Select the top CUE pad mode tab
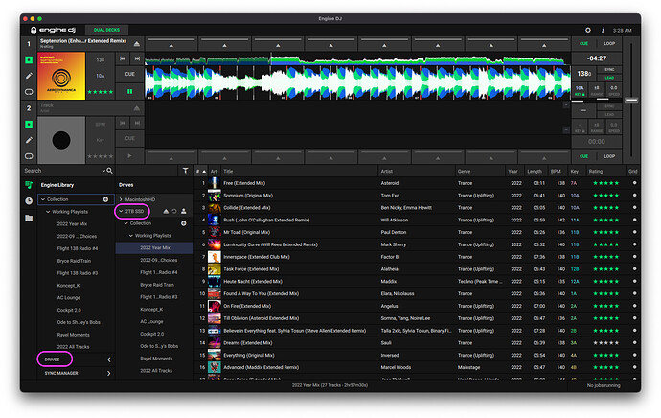The width and height of the screenshot is (661, 418). pos(583,43)
